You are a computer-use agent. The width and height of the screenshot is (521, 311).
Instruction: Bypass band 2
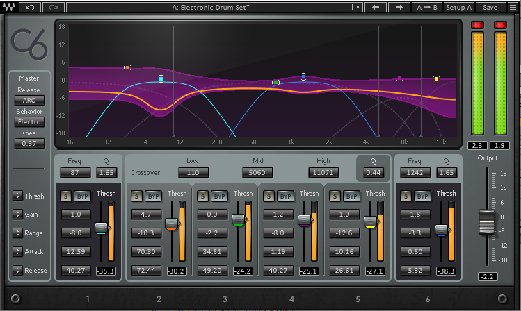coord(153,196)
